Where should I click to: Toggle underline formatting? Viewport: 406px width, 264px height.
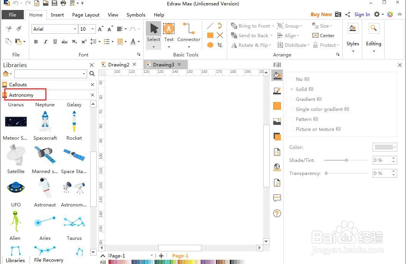pyautogui.click(x=55, y=41)
